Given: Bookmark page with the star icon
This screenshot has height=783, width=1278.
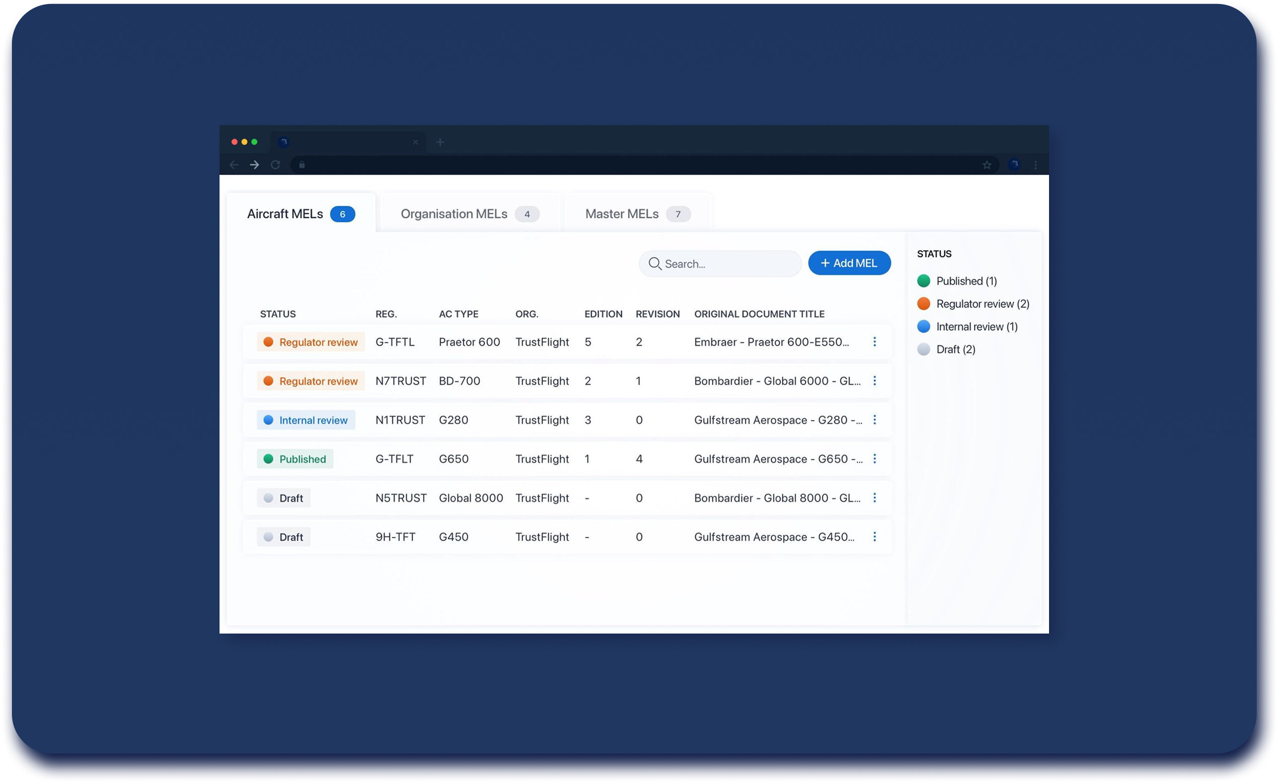Looking at the screenshot, I should click(x=986, y=165).
